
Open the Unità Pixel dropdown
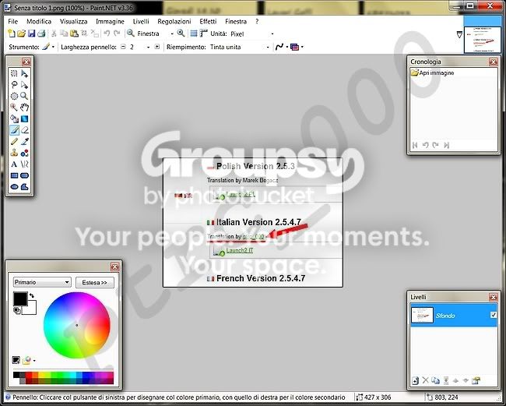(272, 34)
